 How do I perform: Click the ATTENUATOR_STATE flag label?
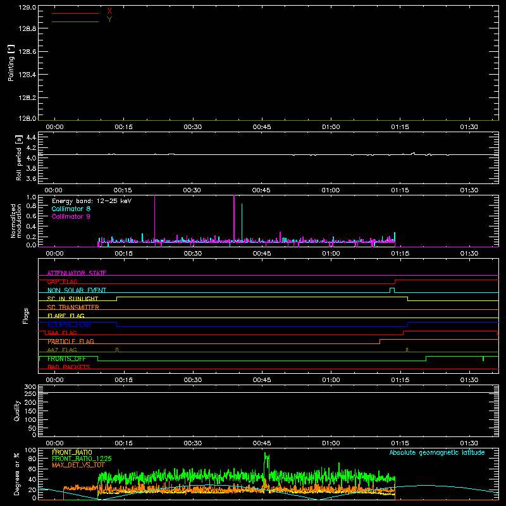coord(77,273)
